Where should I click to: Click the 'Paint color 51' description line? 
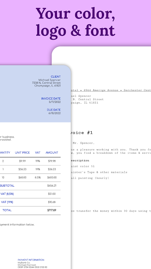pyautogui.click(x=83, y=166)
